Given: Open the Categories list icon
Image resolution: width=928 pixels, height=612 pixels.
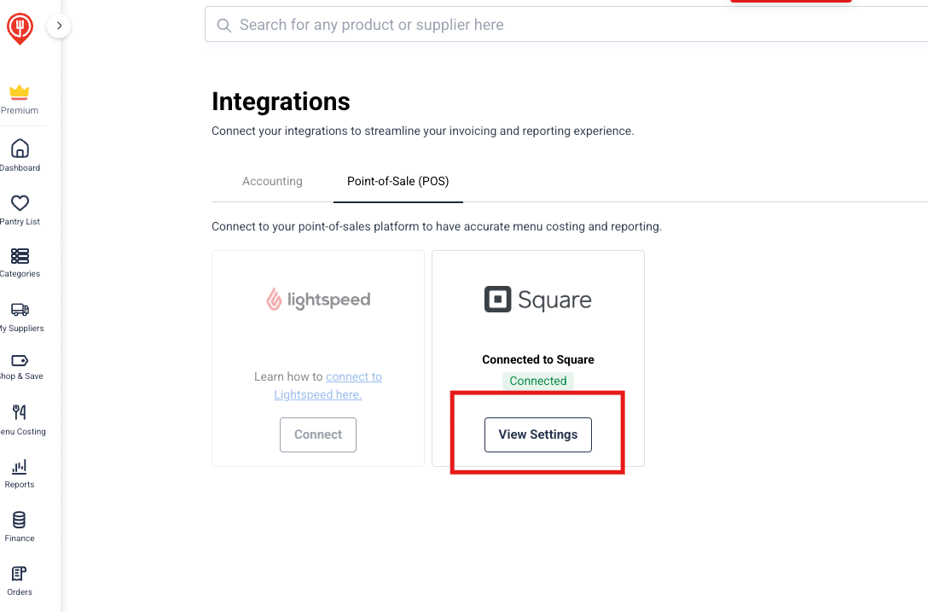Looking at the screenshot, I should [x=20, y=256].
